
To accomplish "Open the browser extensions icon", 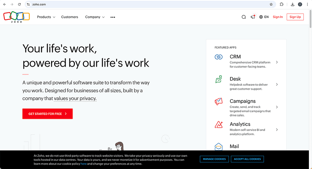I will (281, 4).
